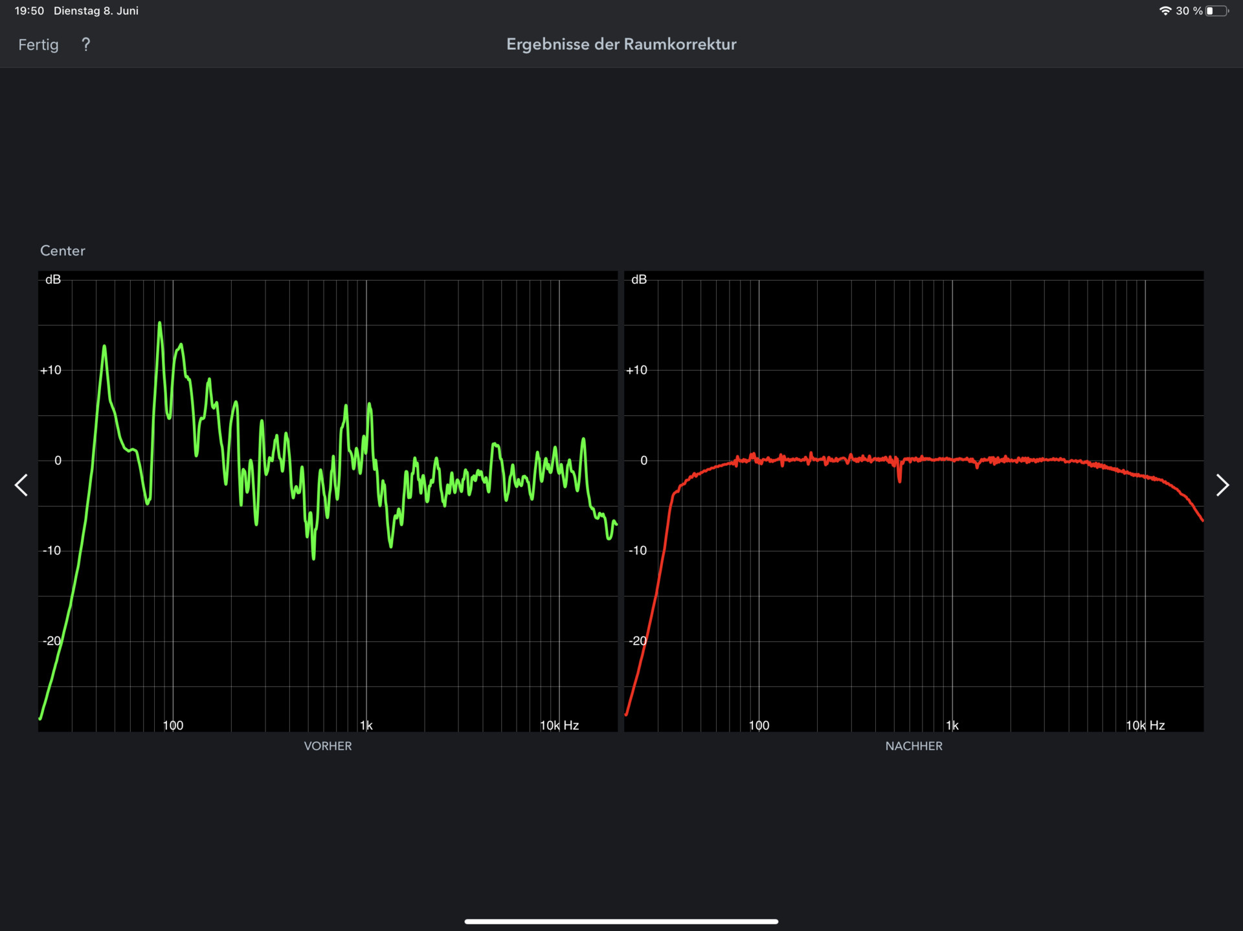Tap the 1k marker on the VORHER graph
This screenshot has width=1243, height=931.
pos(366,725)
